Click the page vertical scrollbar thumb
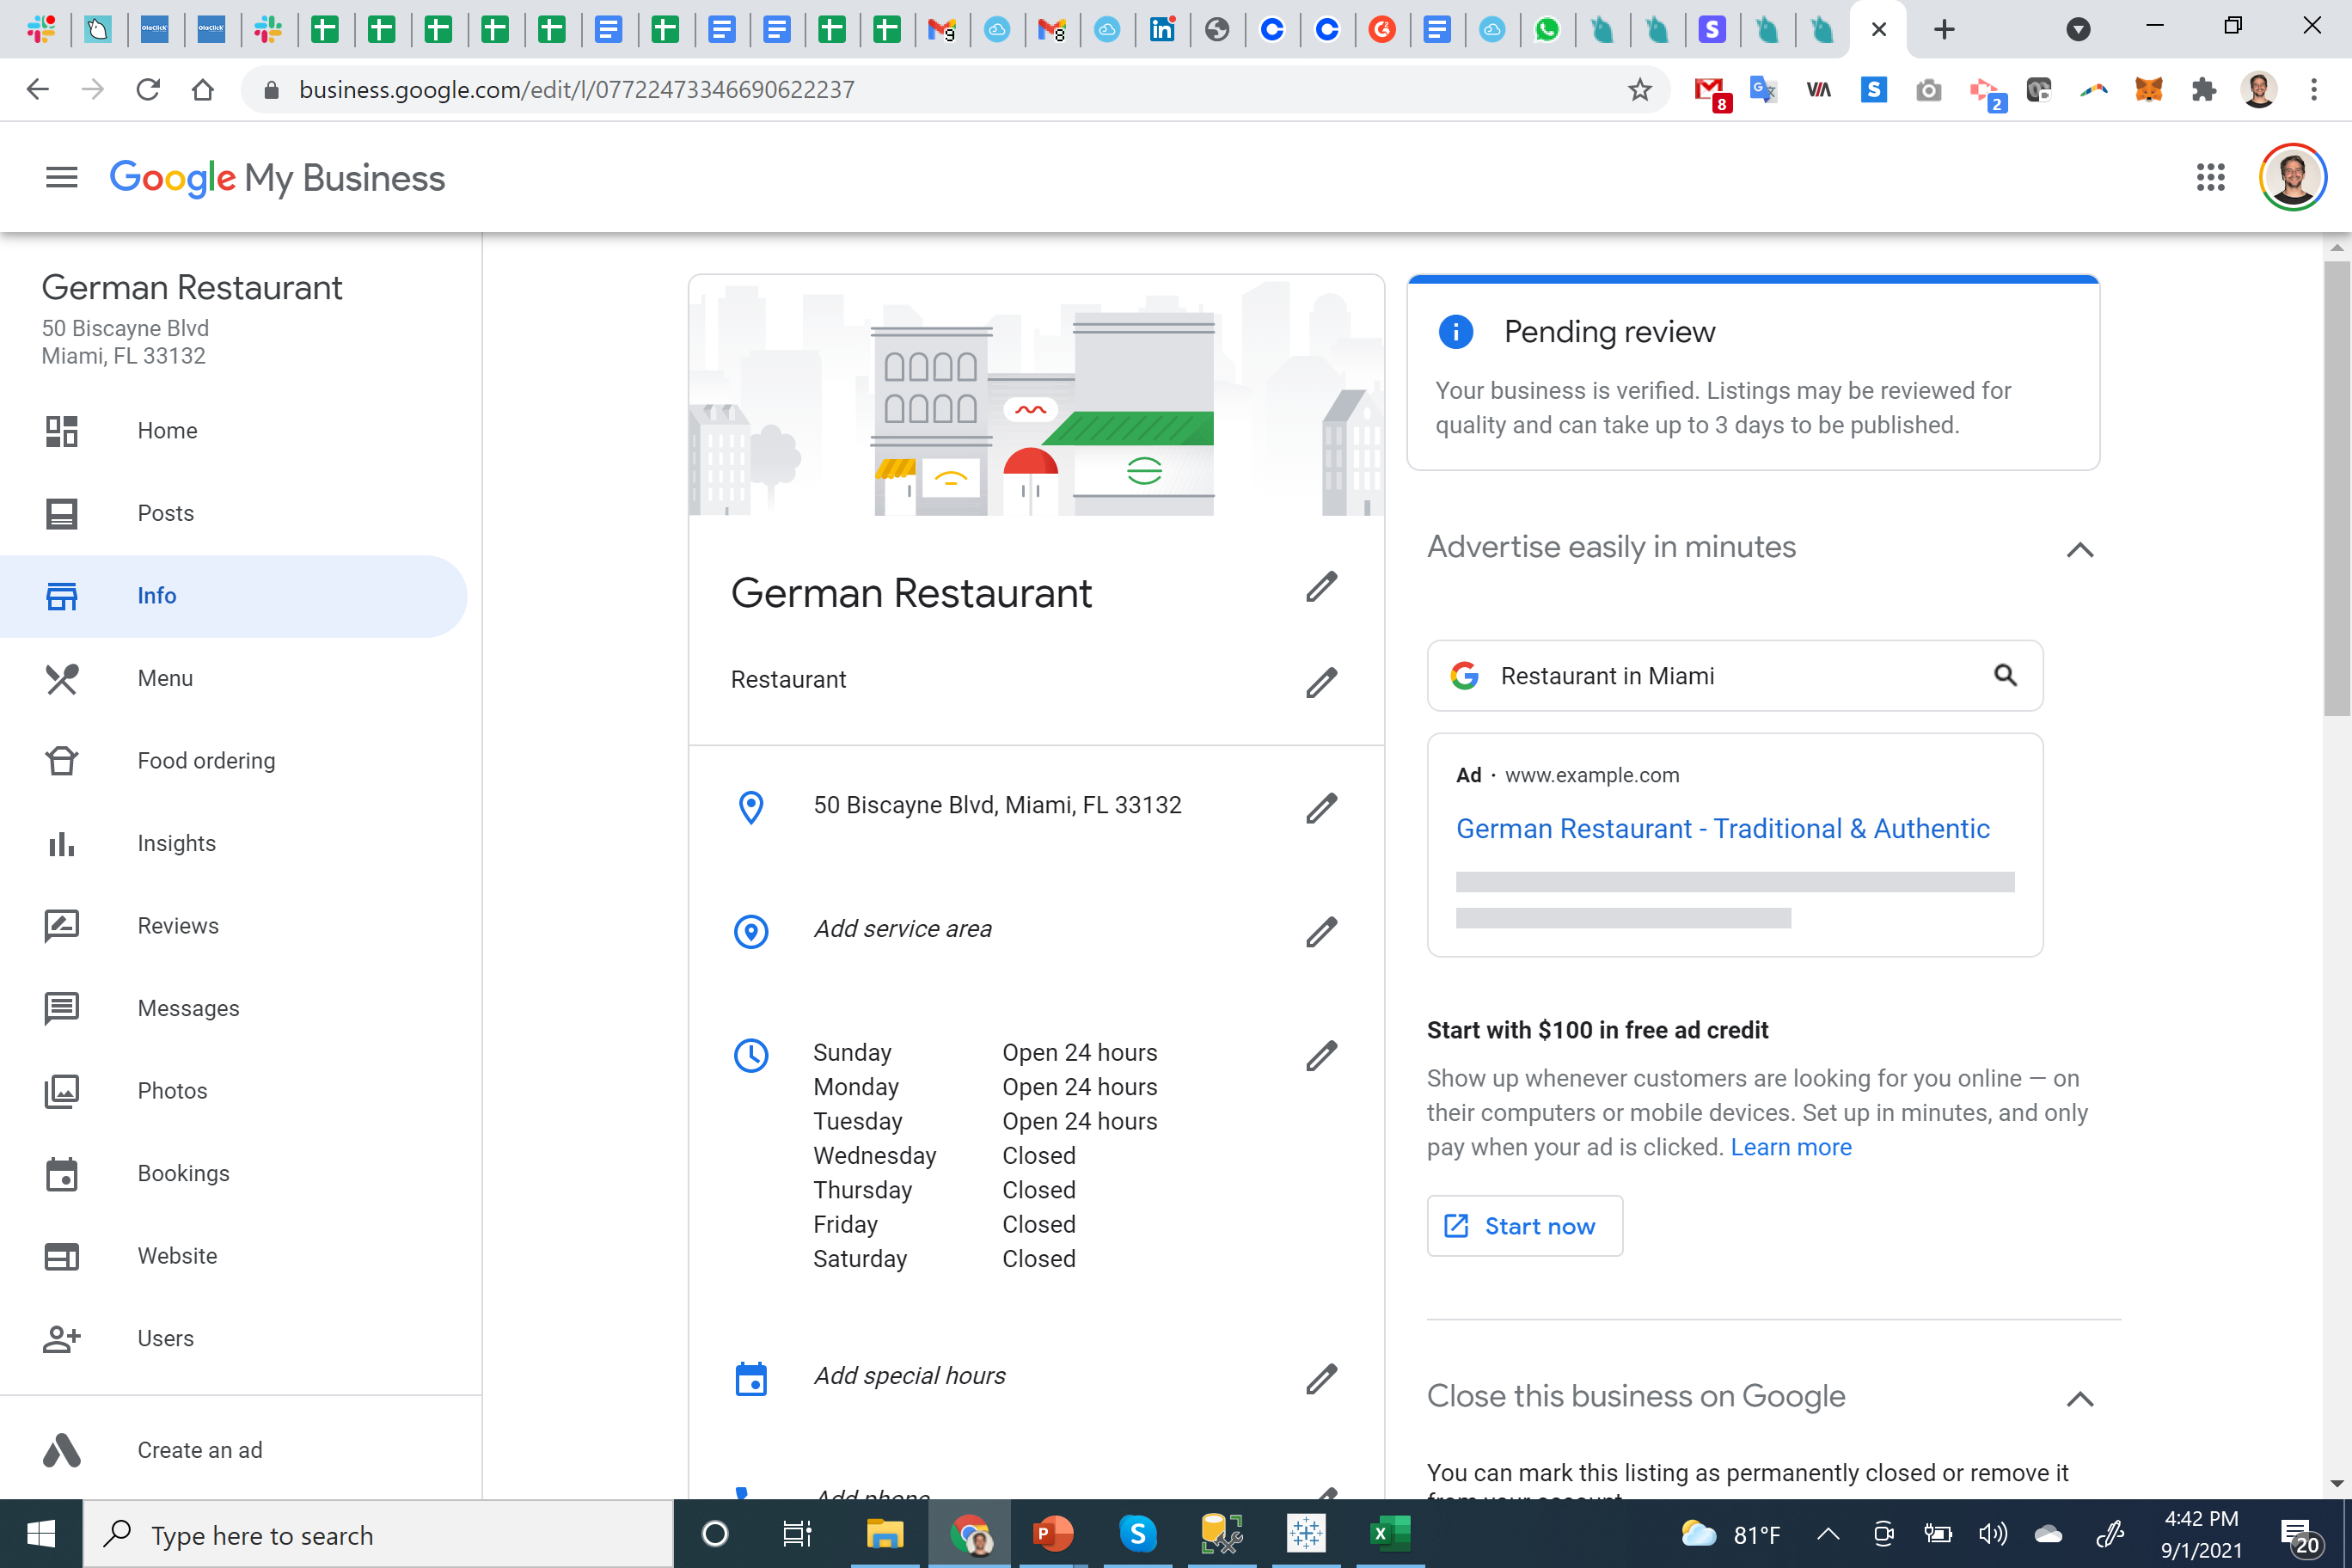 pos(2337,488)
